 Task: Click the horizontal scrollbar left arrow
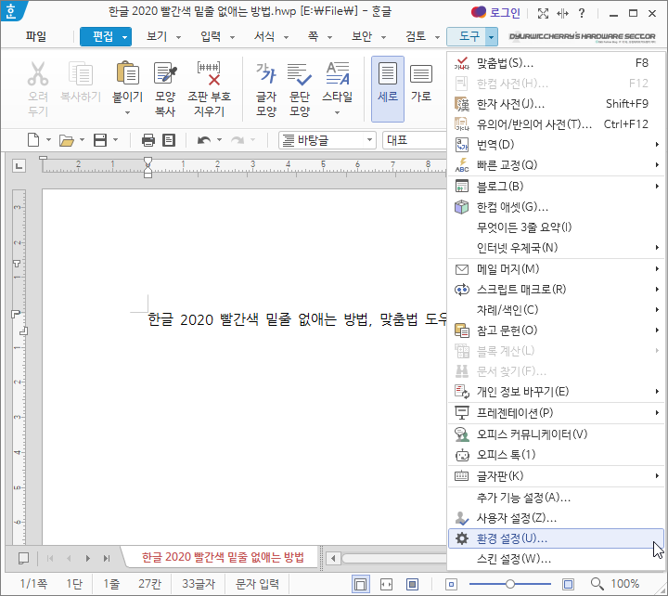pyautogui.click(x=333, y=558)
